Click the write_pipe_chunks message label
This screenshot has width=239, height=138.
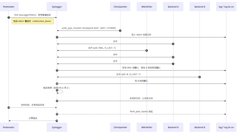click(89, 28)
